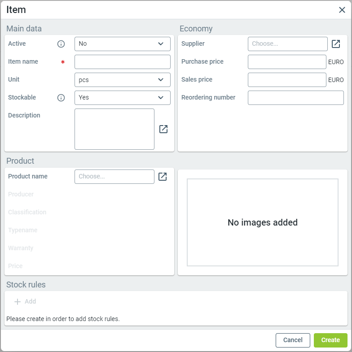Click the Reordering number field
352x352 pixels.
tap(295, 98)
